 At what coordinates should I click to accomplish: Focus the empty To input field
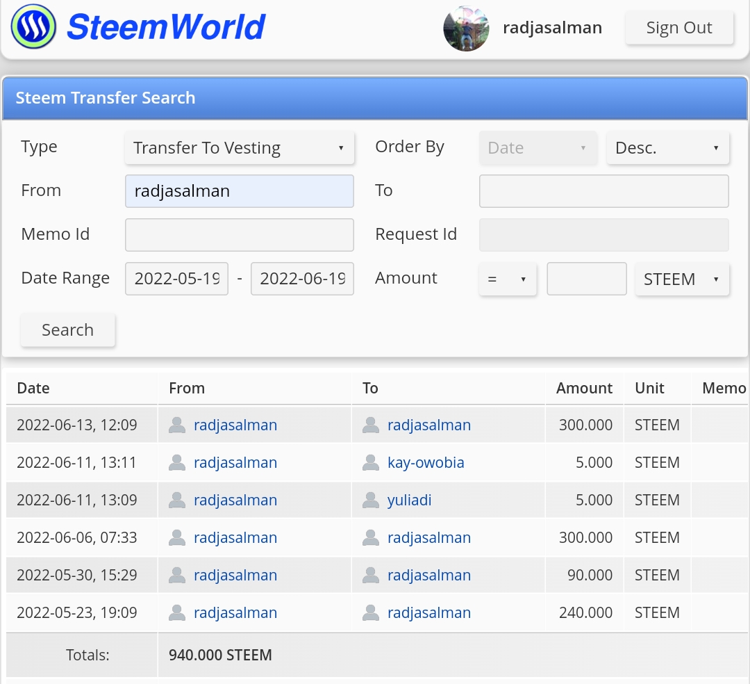[603, 191]
